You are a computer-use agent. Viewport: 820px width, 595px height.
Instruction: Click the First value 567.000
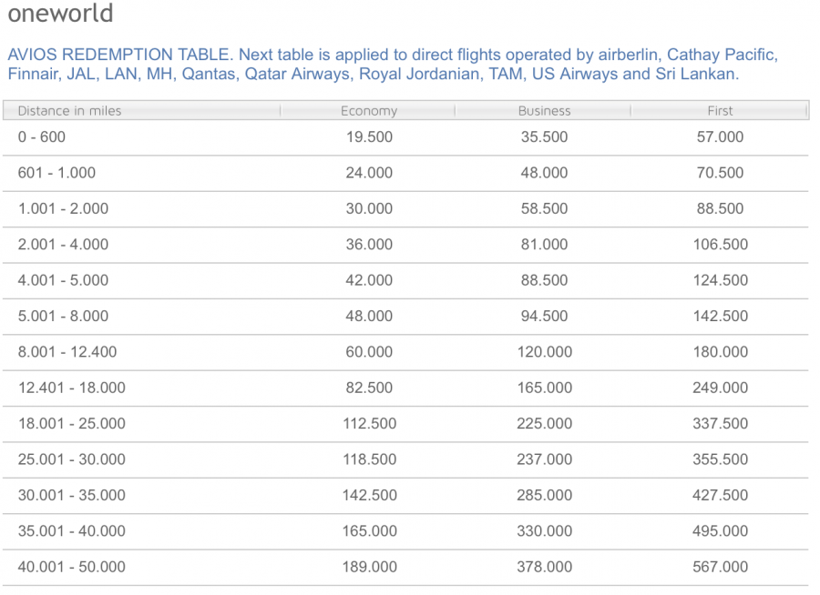click(720, 567)
